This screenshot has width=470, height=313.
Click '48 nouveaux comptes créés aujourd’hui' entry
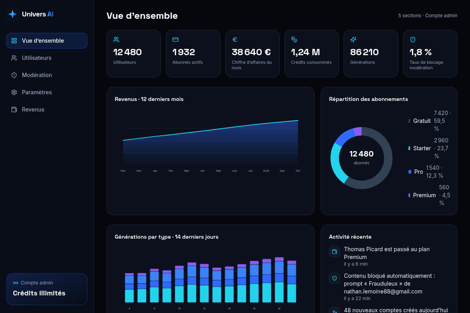(396, 310)
